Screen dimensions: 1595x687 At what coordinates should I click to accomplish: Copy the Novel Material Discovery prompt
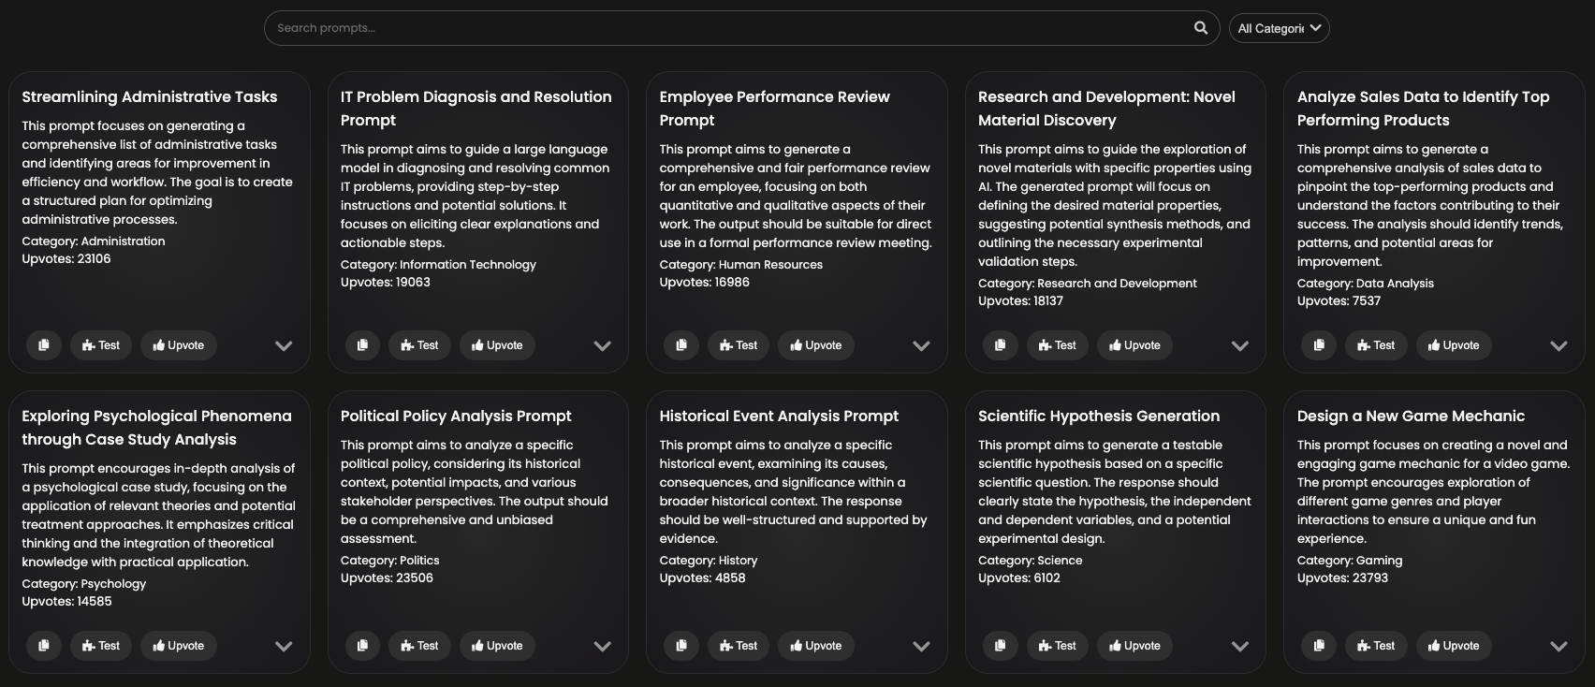tap(1000, 345)
